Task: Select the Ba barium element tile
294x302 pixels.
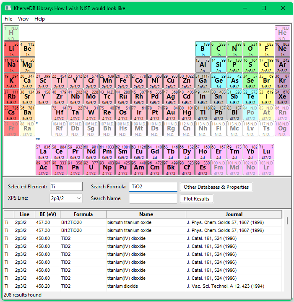Action: [27, 113]
